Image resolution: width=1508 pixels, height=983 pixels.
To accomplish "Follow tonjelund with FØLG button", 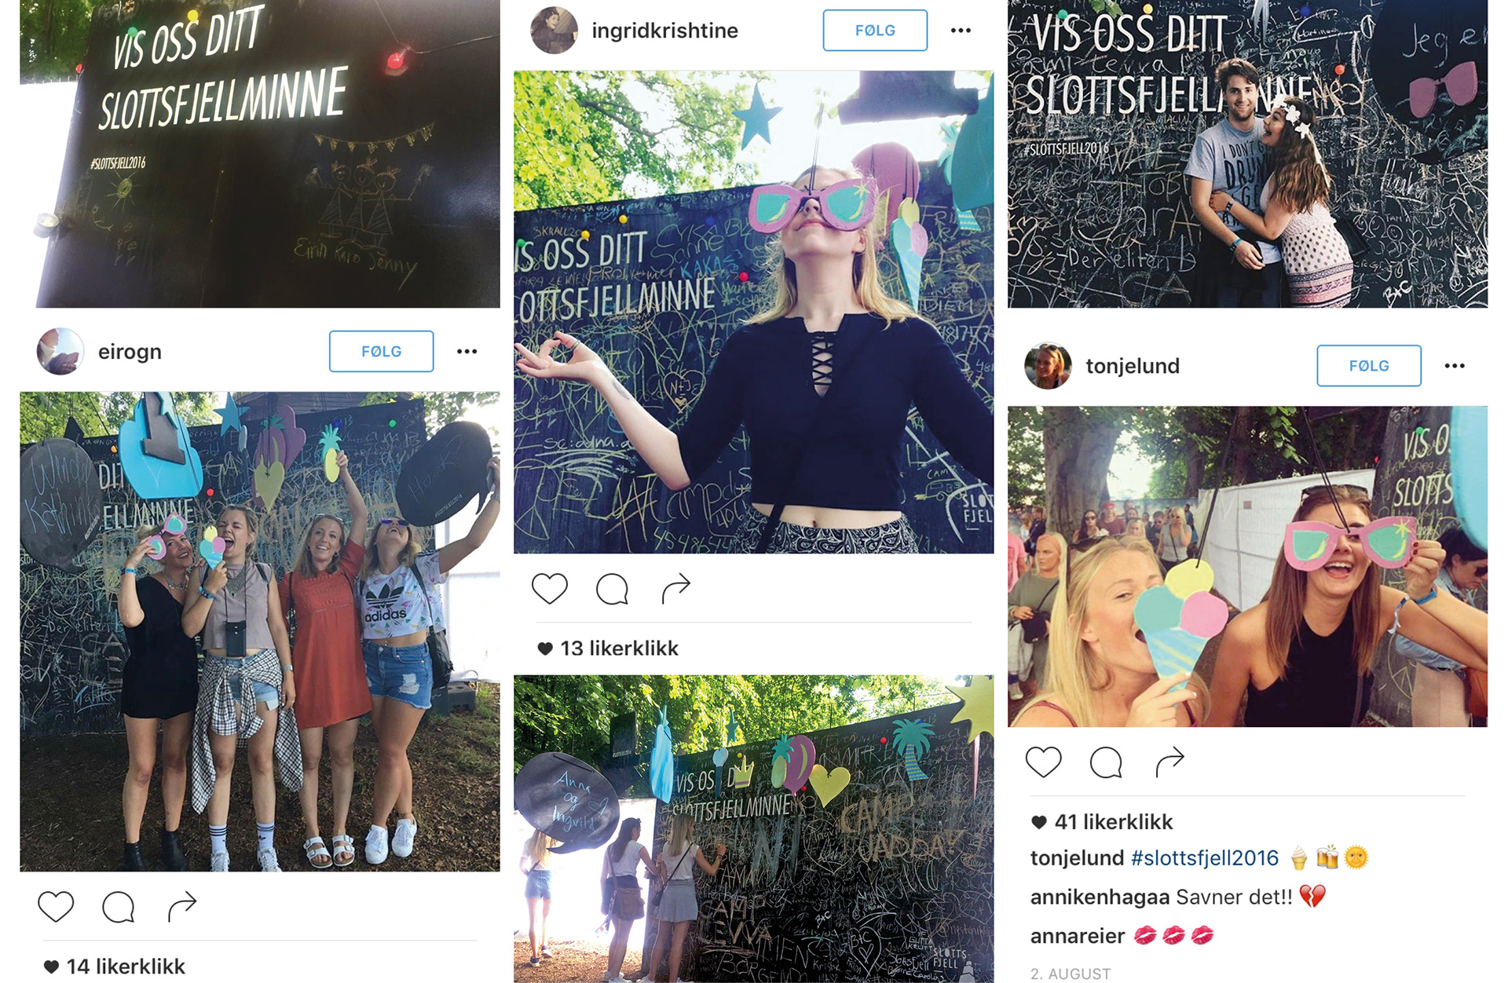I will 1369,366.
